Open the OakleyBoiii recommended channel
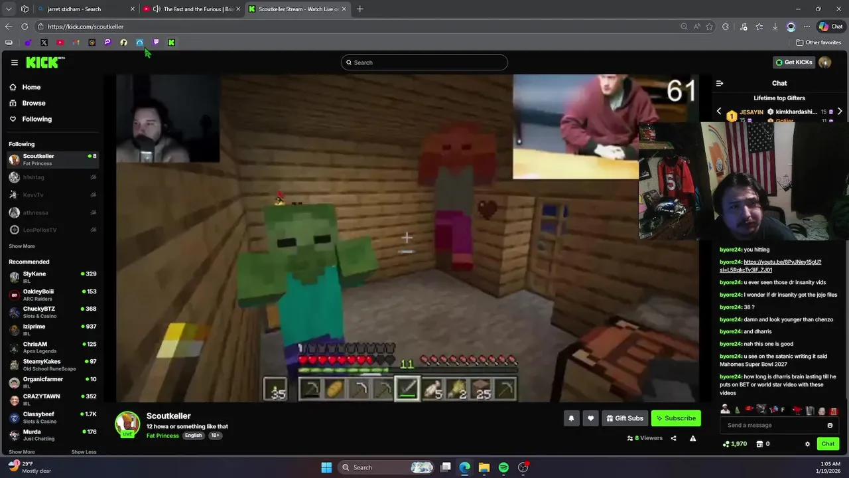This screenshot has width=849, height=478. click(x=53, y=295)
